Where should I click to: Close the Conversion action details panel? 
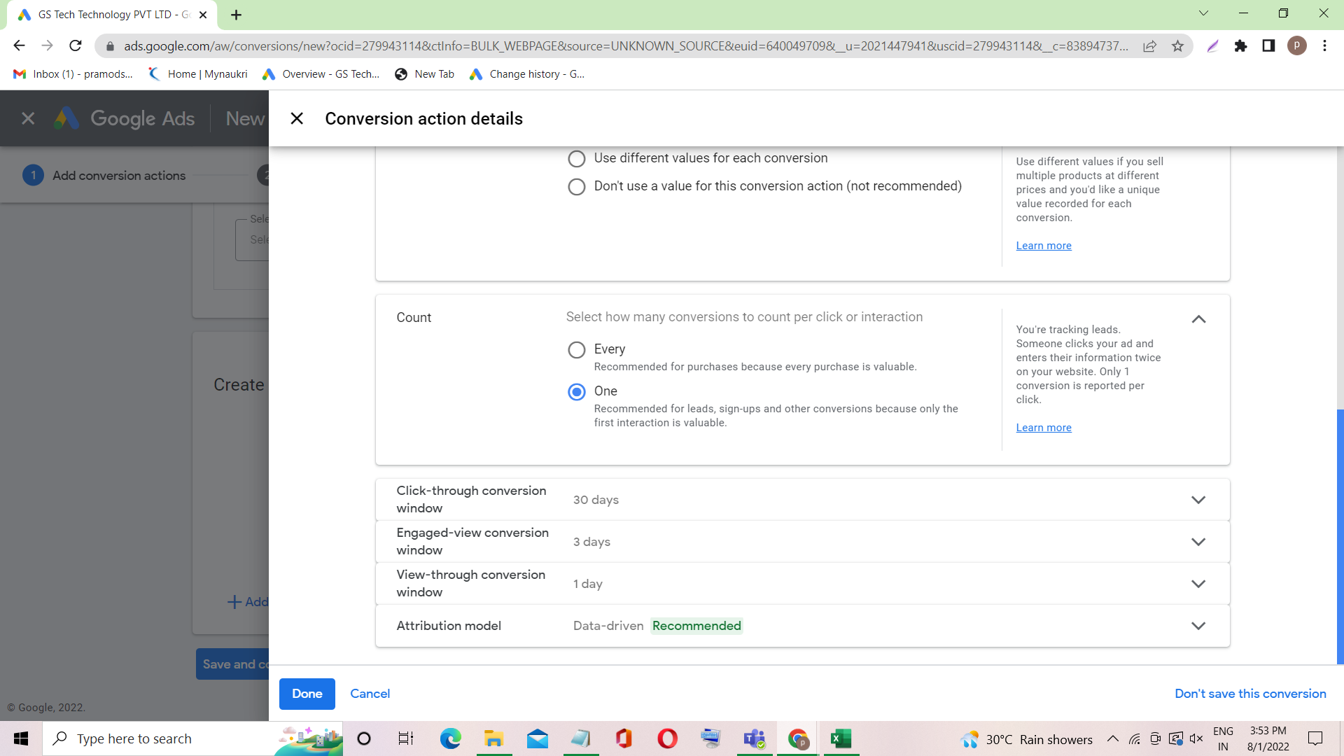297,118
